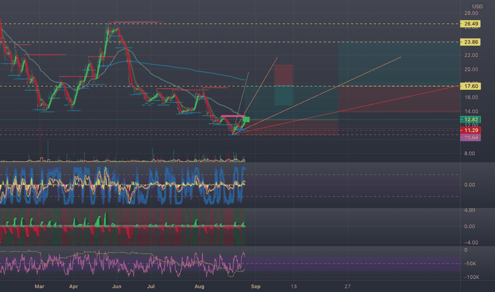Select the large red stop-loss zone below 17.60
This screenshot has width=495, height=292.
click(399, 99)
